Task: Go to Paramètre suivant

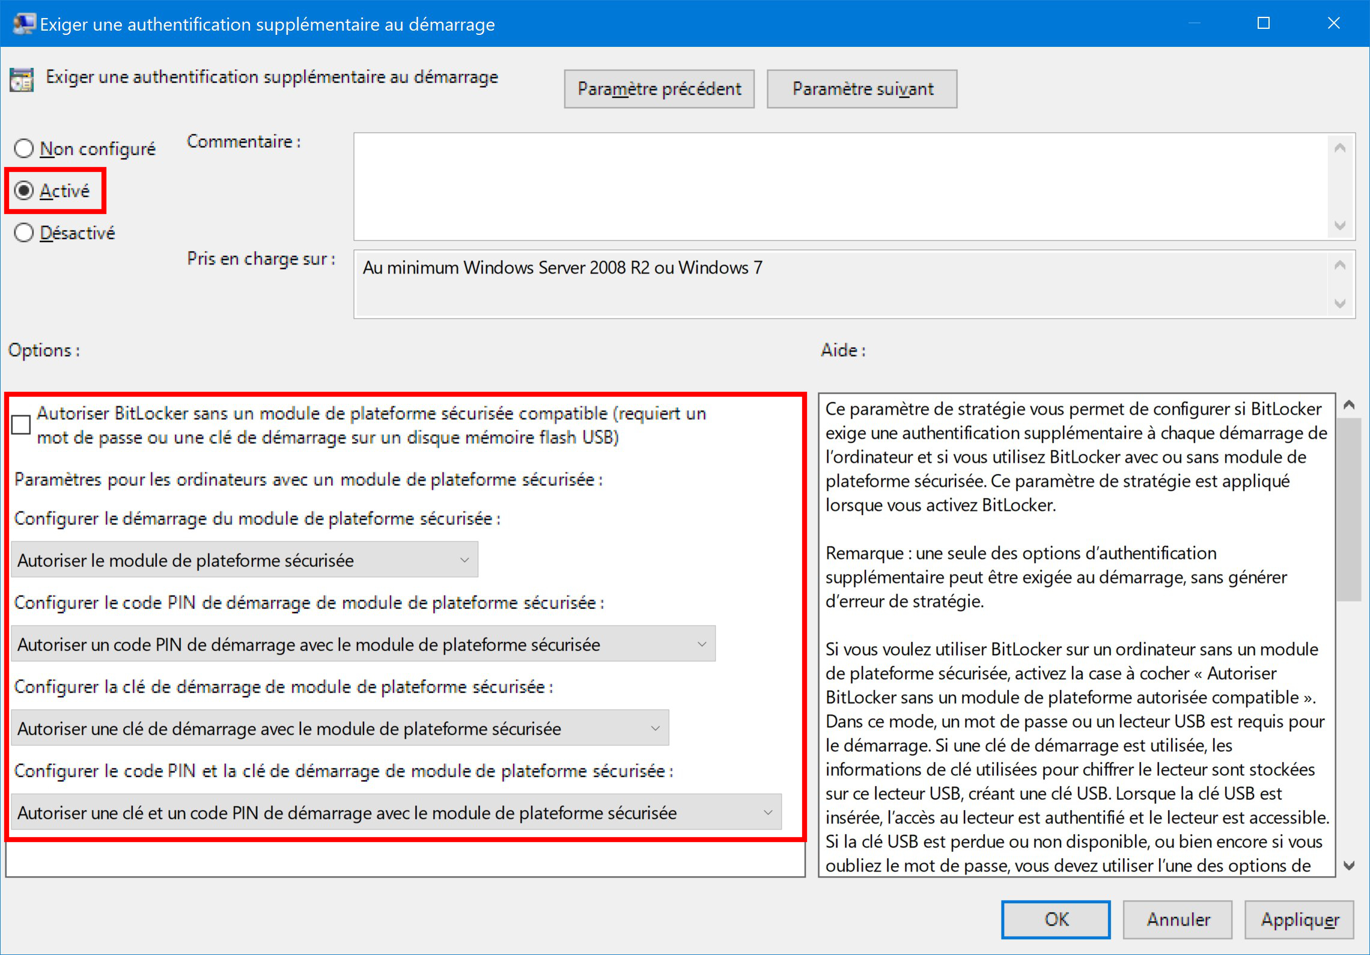Action: pyautogui.click(x=862, y=89)
